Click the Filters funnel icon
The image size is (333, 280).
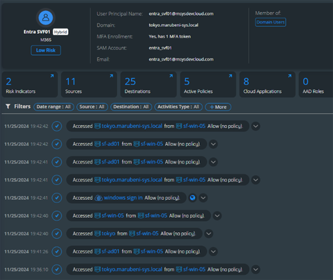pyautogui.click(x=8, y=106)
